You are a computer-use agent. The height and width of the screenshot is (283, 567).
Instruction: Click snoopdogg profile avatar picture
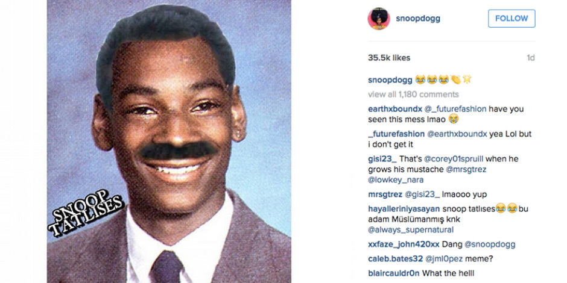pyautogui.click(x=379, y=19)
